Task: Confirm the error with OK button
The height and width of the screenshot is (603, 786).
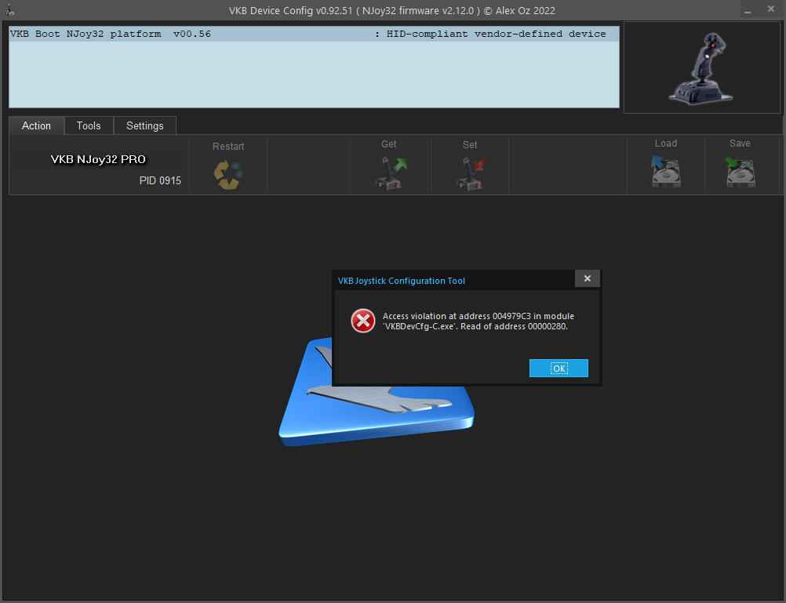Action: 559,369
